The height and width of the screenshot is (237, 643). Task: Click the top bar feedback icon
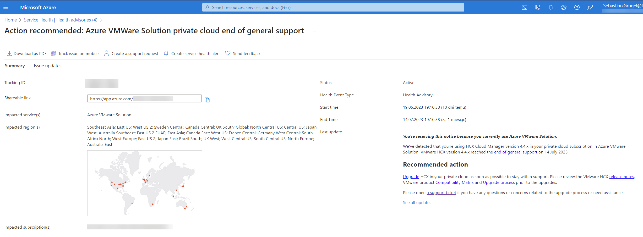(x=590, y=7)
